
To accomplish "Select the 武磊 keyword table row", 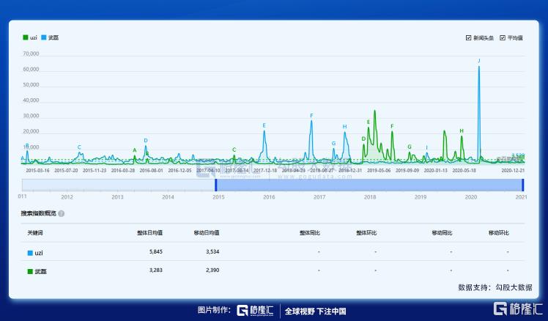I will (273, 270).
